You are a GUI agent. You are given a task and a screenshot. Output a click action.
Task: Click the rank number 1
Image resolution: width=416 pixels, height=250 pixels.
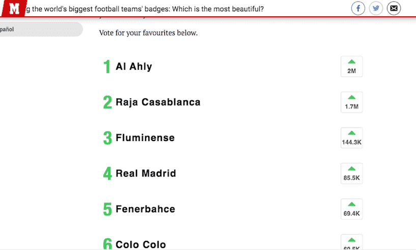click(x=107, y=67)
